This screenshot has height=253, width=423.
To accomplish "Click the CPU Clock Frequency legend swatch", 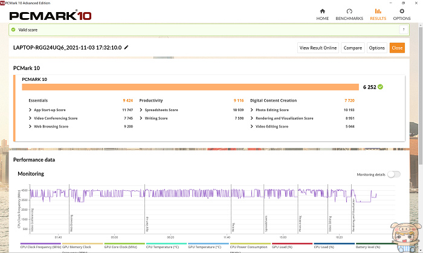I will 40,242.
